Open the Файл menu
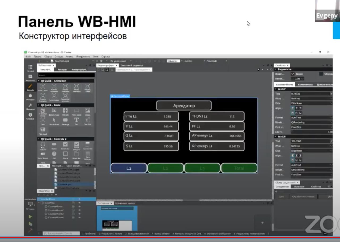The height and width of the screenshot is (242, 340). coord(28,57)
